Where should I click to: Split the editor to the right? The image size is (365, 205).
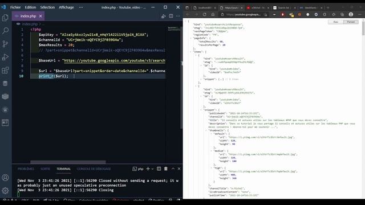[171, 16]
